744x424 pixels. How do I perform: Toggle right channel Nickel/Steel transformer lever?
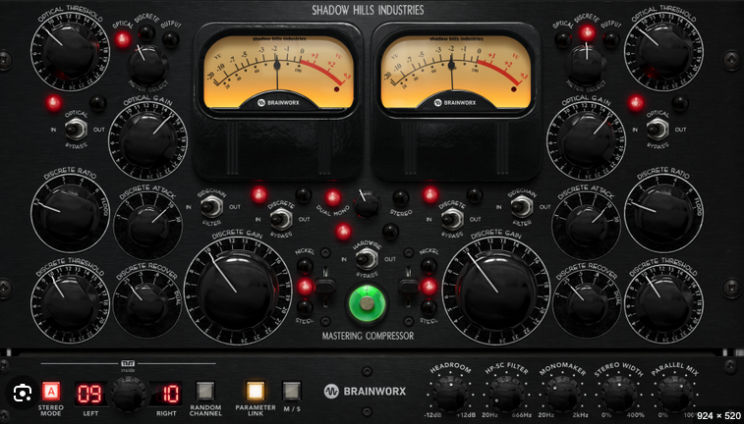tap(408, 288)
